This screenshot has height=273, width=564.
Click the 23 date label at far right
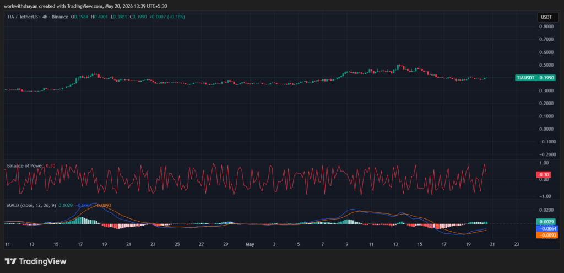(517, 244)
